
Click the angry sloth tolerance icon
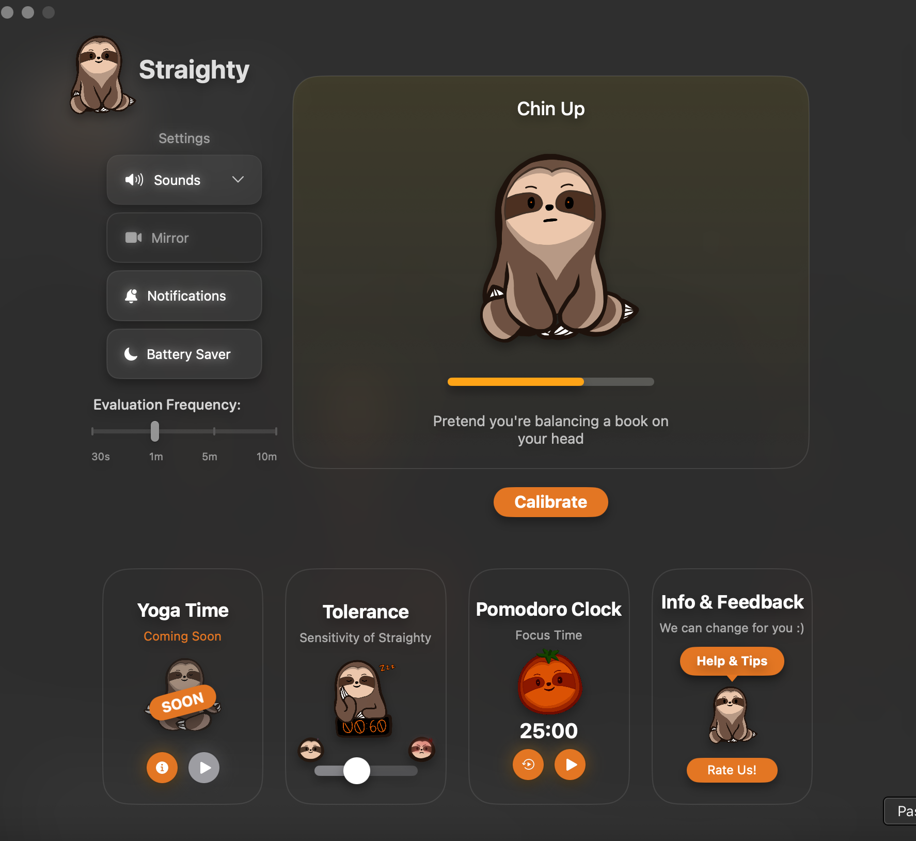421,749
